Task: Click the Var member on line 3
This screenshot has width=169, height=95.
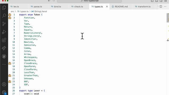Action: tap(26, 21)
